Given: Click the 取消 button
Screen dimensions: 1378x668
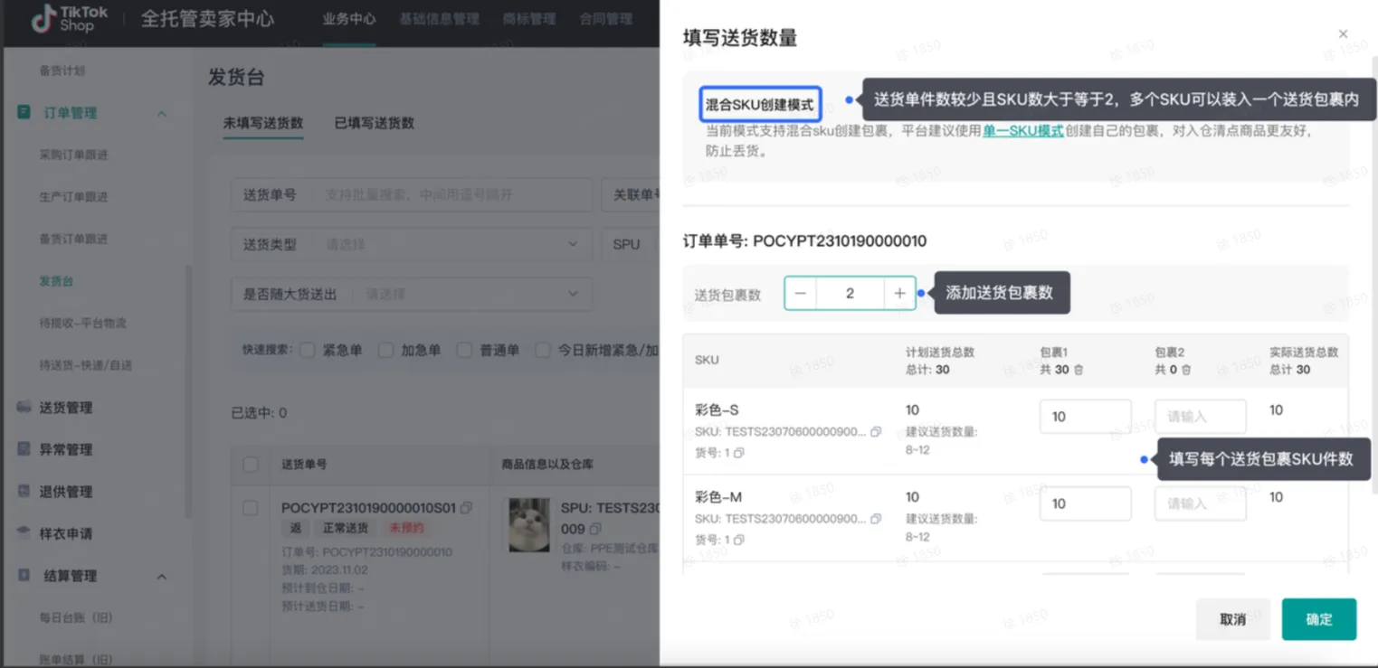Looking at the screenshot, I should pyautogui.click(x=1233, y=619).
